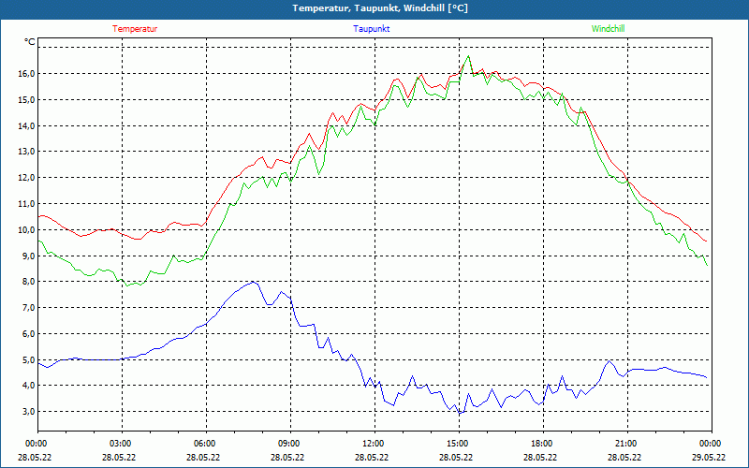Click the '15,0' y-axis value
The height and width of the screenshot is (468, 749).
click(x=26, y=100)
